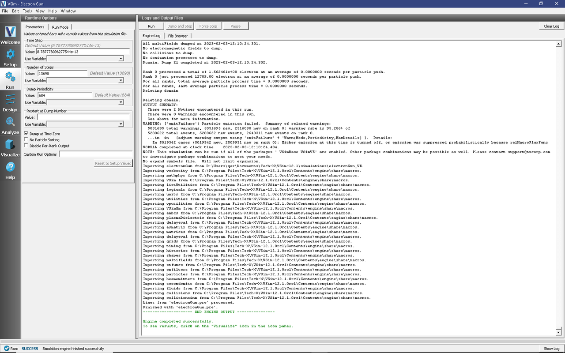Uncheck Dump at Time Zero

(x=26, y=134)
